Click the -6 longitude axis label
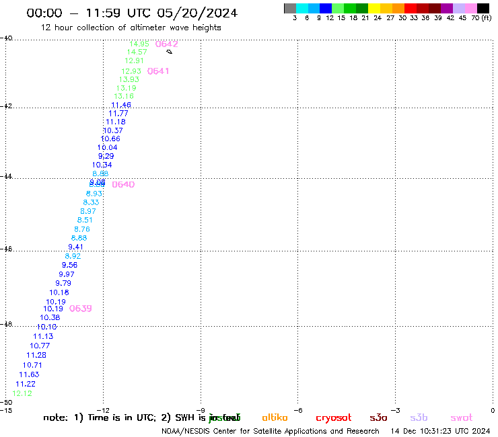498x437 pixels. point(298,410)
